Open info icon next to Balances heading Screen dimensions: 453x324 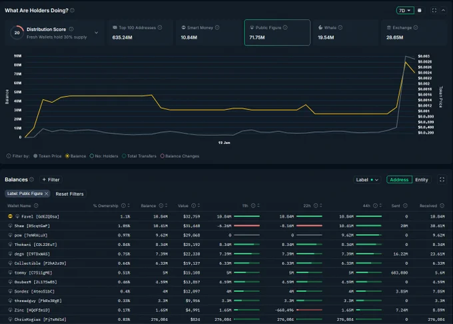click(31, 179)
